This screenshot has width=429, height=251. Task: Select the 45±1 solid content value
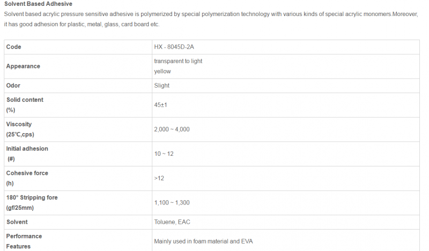160,105
